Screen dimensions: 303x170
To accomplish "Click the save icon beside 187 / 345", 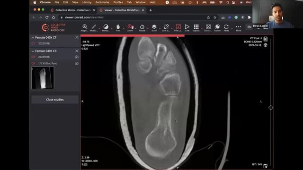I will [266, 166].
